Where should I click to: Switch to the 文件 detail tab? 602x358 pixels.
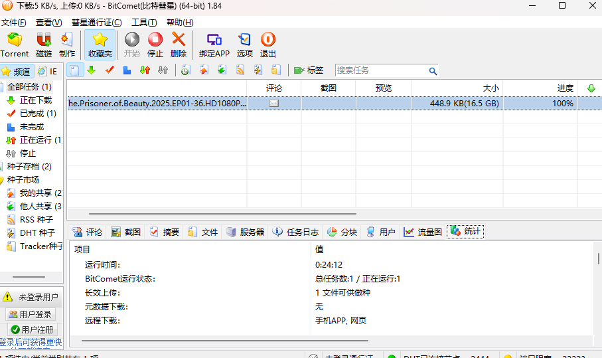[x=203, y=232]
